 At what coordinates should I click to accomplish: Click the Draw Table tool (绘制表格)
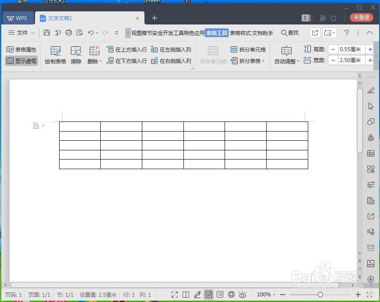[55, 55]
